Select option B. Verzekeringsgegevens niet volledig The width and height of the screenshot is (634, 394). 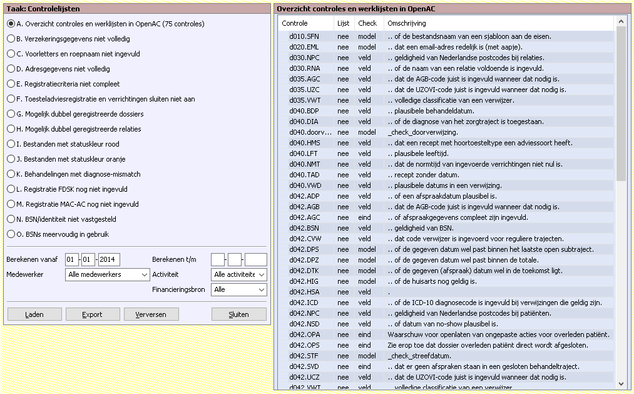pyautogui.click(x=11, y=39)
